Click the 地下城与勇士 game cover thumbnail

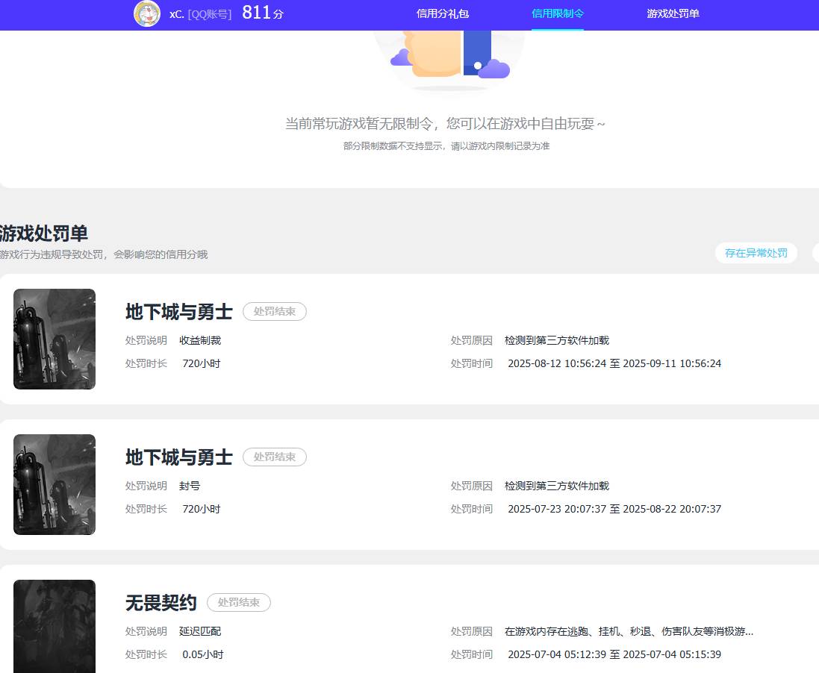[54, 339]
